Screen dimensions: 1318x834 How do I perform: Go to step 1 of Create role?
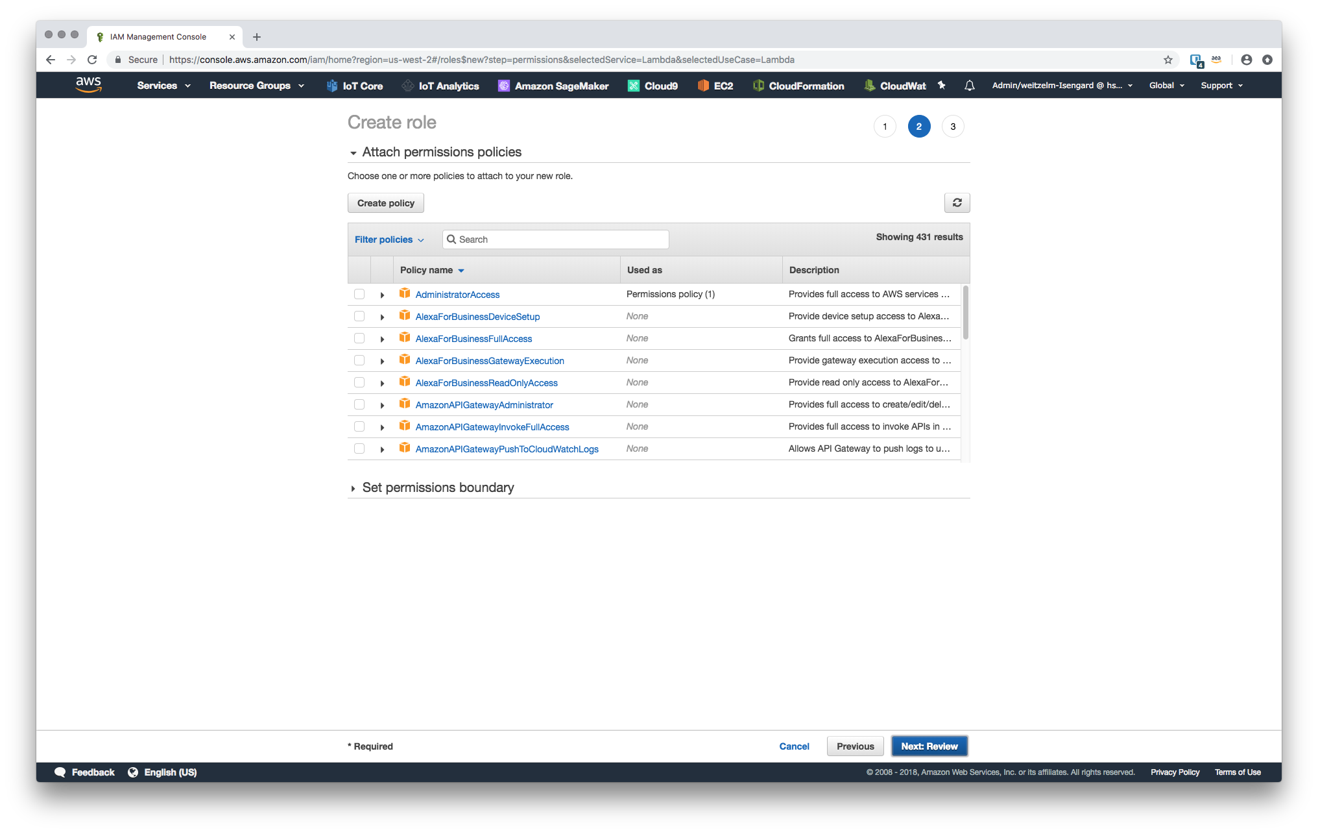pos(885,127)
